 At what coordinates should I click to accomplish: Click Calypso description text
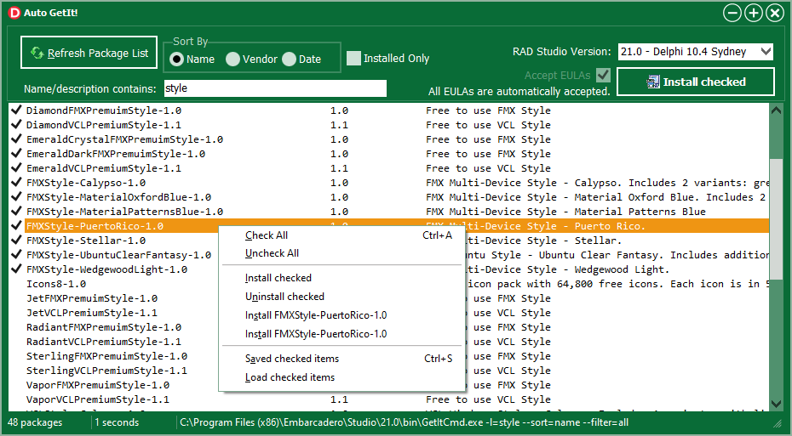click(x=597, y=183)
